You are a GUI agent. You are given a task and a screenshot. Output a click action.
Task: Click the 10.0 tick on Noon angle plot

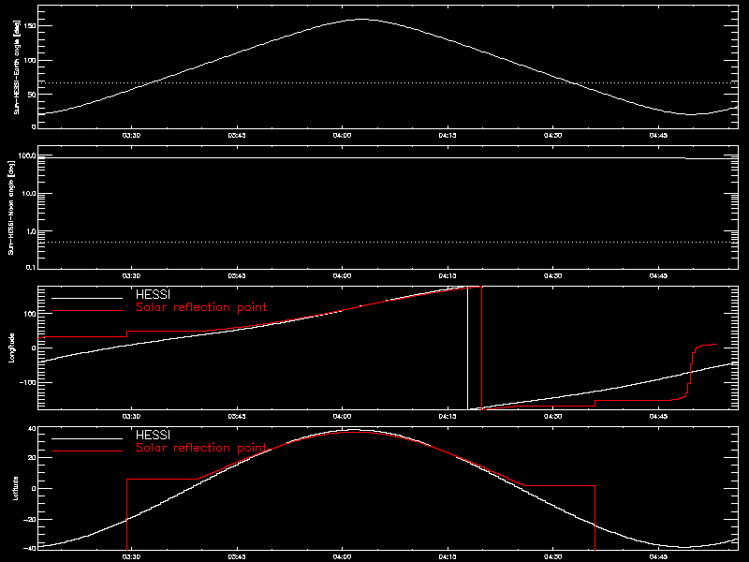29,194
